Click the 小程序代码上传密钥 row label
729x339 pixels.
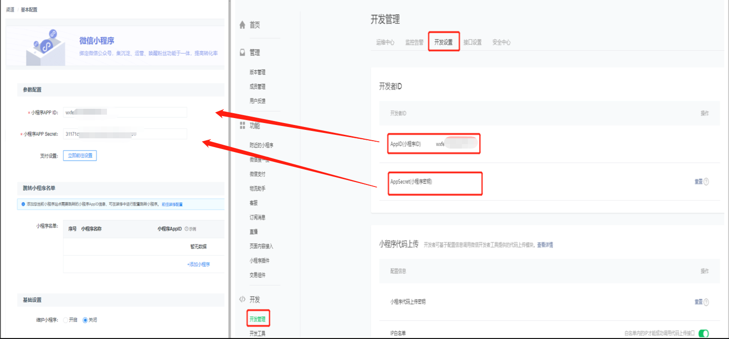point(408,302)
